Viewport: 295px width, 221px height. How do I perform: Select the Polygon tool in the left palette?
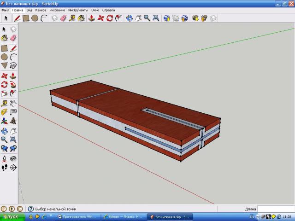click(4, 65)
